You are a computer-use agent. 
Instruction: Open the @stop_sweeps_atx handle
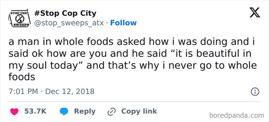point(70,23)
